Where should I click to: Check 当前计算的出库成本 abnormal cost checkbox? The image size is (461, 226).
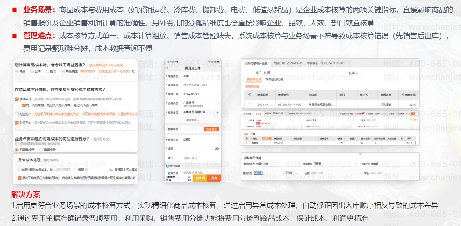point(20,170)
